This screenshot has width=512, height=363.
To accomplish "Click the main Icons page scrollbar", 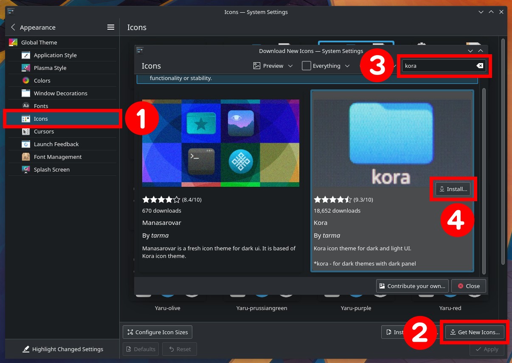I will tap(503, 152).
